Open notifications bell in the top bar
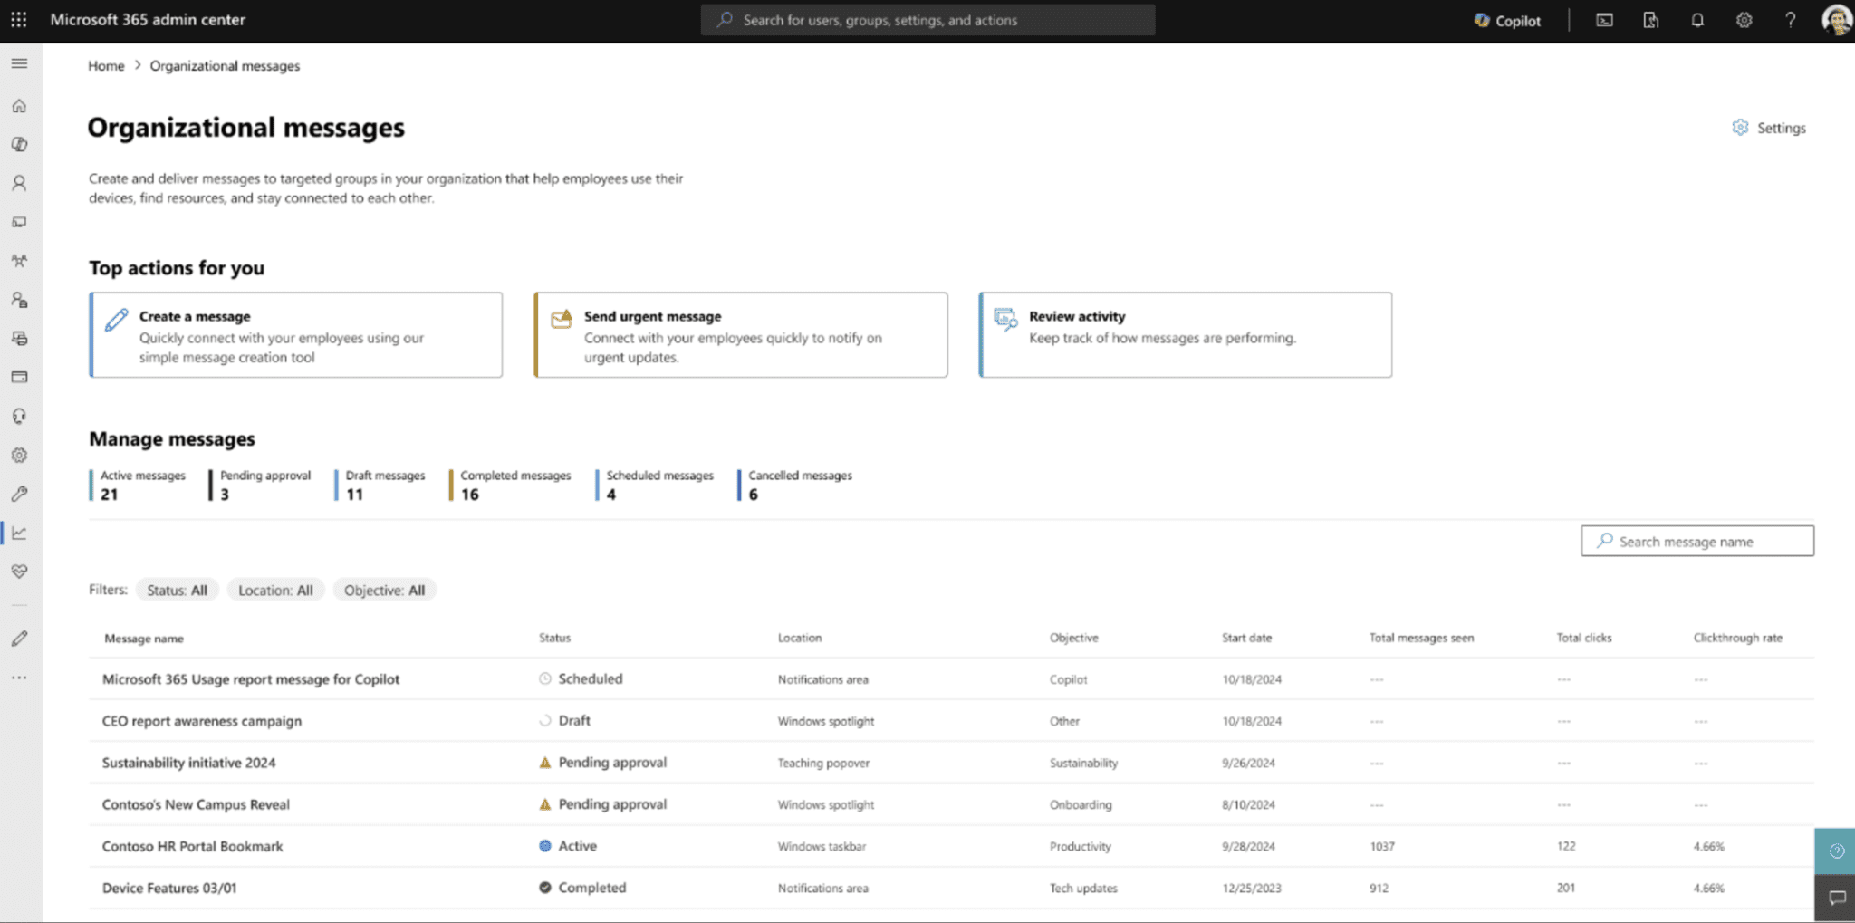Screen dimensions: 1855x923 coord(1697,19)
